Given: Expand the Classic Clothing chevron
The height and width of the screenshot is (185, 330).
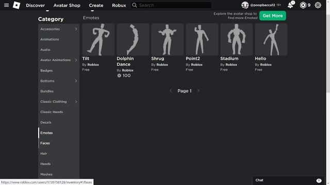Looking at the screenshot, I should (76, 102).
